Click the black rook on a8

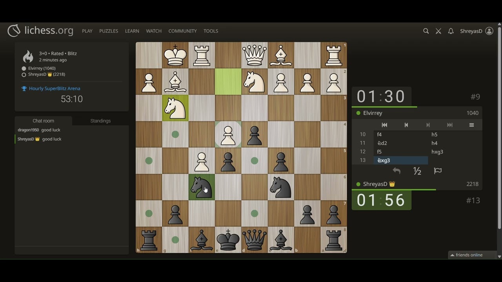334,240
